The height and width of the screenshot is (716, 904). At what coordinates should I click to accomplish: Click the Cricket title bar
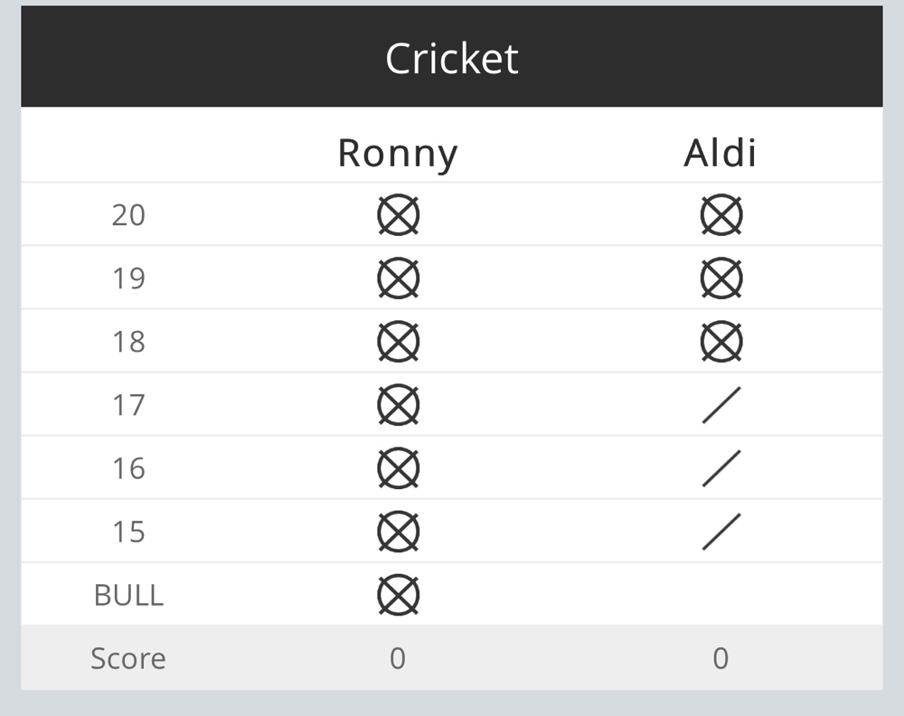tap(452, 56)
